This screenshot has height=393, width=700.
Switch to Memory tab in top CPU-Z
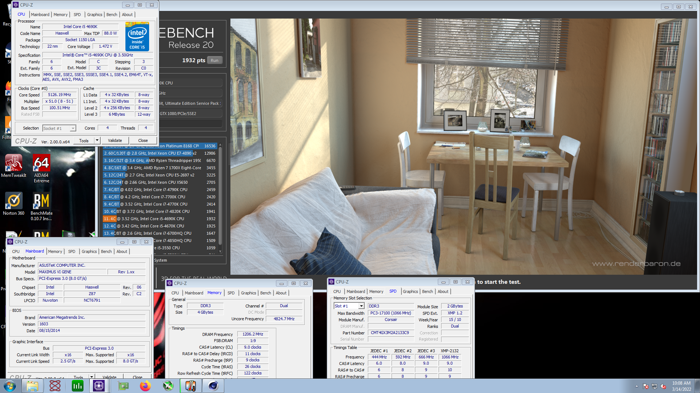[x=61, y=15]
